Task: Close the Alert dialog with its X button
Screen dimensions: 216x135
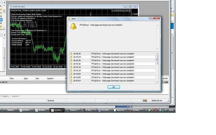Action: 157,18
